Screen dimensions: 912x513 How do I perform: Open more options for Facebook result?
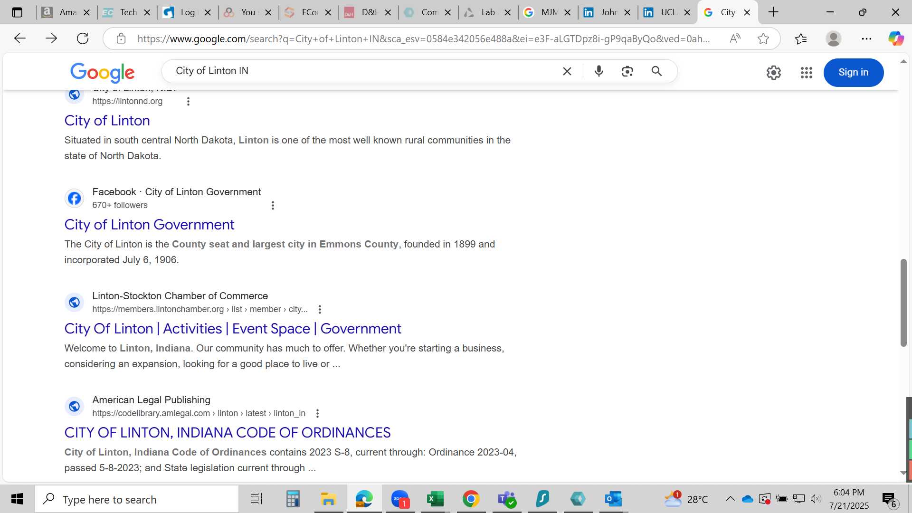[273, 205]
